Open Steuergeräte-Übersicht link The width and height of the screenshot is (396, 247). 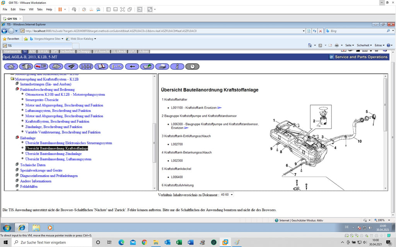[42, 100]
